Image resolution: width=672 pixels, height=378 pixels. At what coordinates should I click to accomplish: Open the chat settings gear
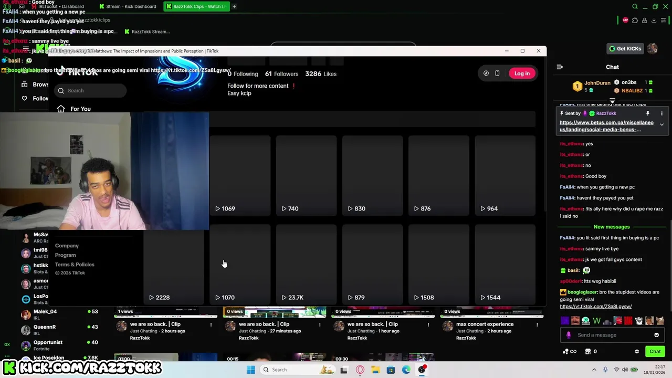click(x=637, y=352)
